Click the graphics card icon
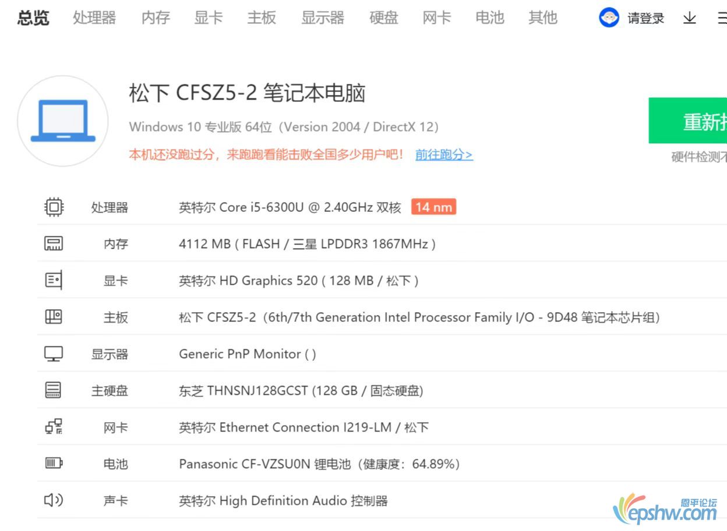 click(54, 280)
